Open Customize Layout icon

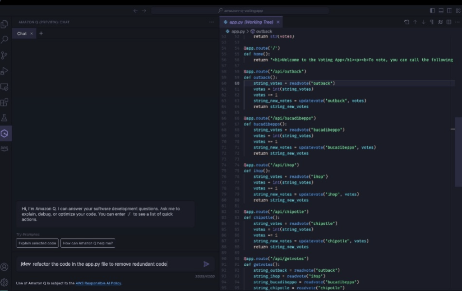coord(458,11)
